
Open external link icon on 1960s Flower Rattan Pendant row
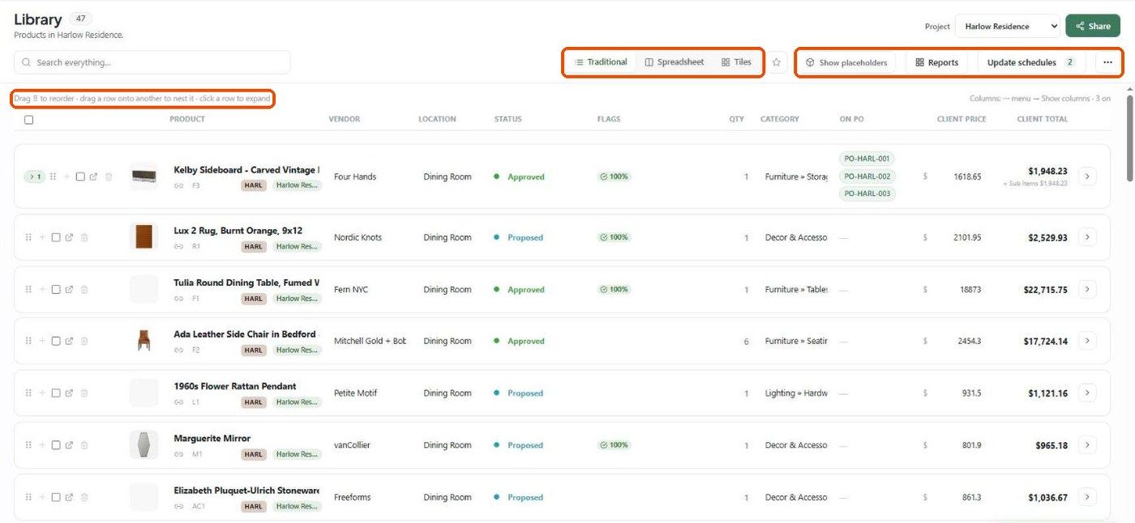point(69,393)
